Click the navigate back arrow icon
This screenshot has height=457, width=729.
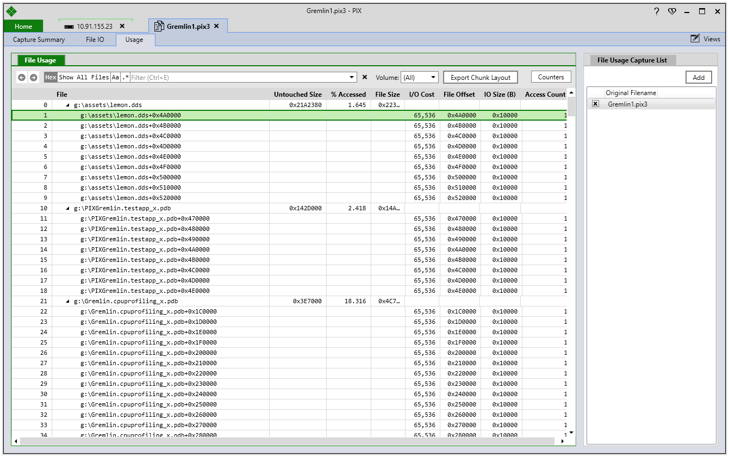pos(22,78)
